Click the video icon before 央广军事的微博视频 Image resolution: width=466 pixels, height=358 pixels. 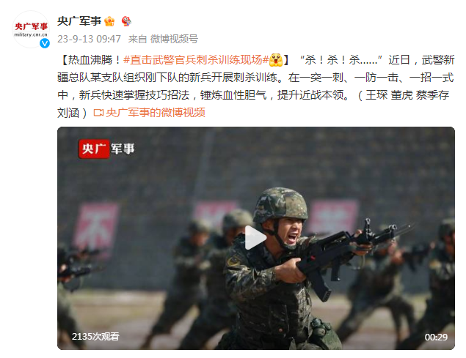tap(98, 113)
